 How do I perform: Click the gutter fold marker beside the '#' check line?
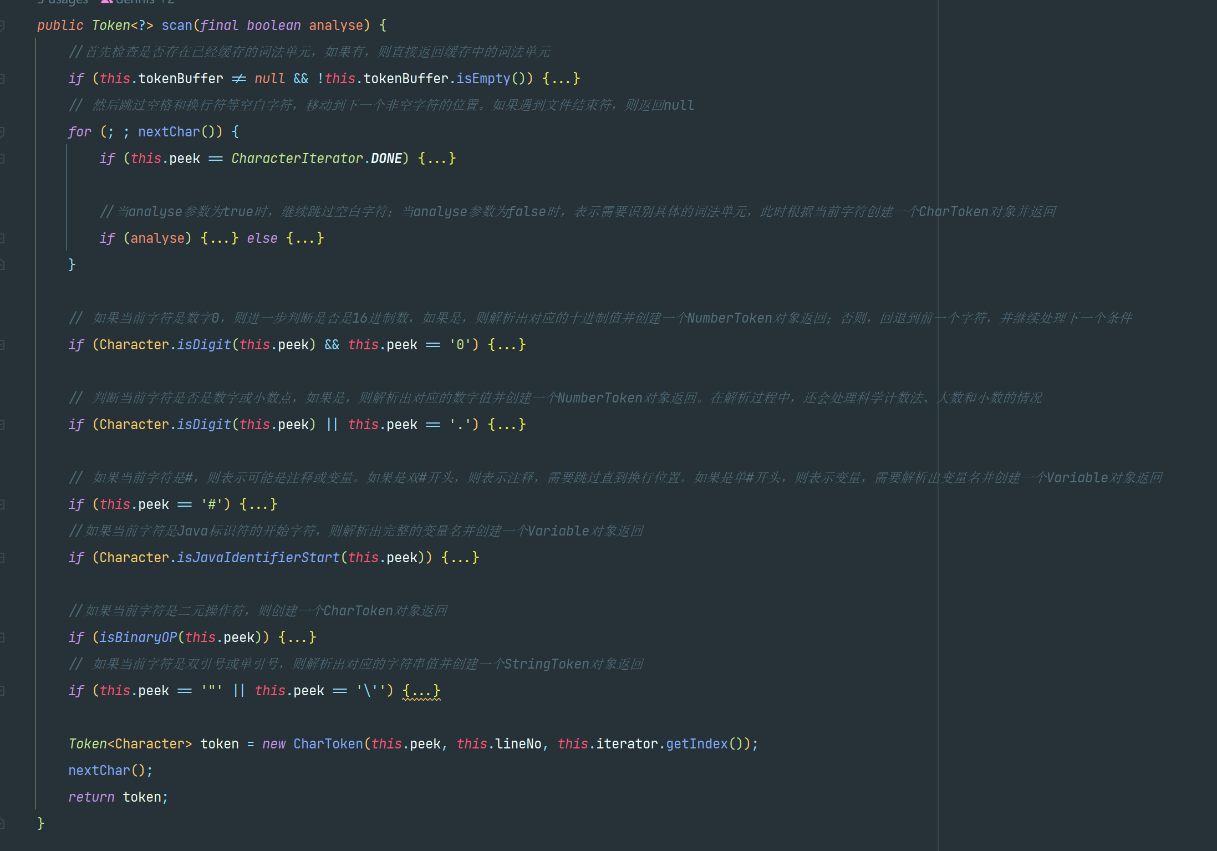pos(3,504)
